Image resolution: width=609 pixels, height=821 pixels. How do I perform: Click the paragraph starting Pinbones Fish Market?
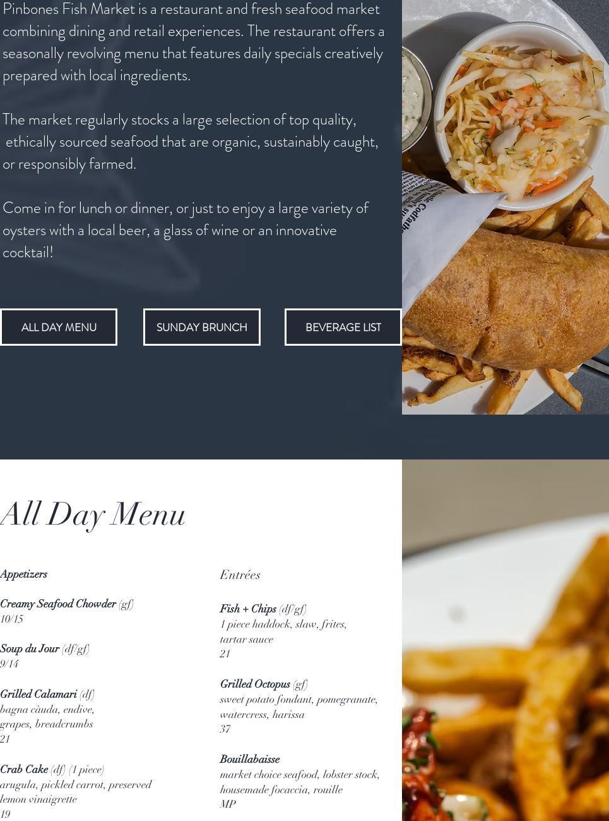(x=193, y=42)
